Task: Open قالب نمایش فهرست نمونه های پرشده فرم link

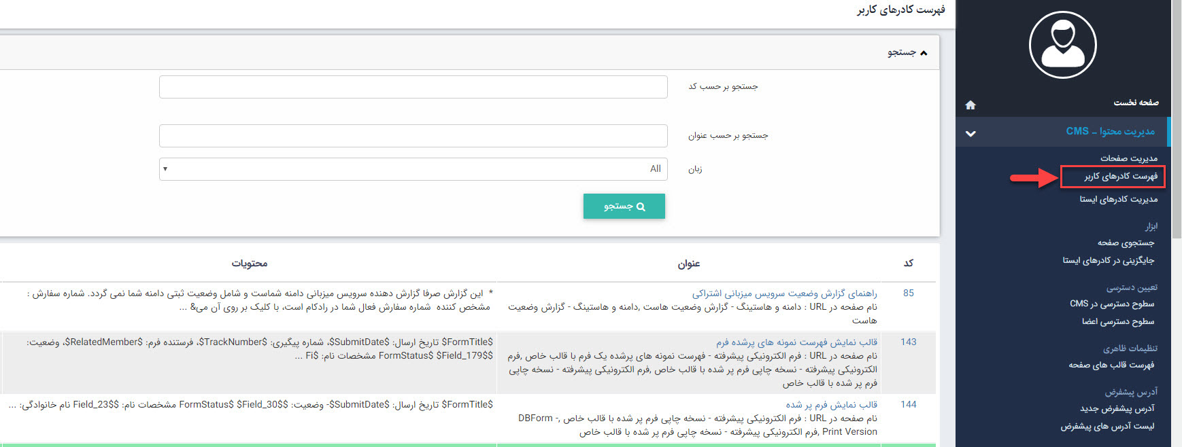Action: [x=796, y=342]
